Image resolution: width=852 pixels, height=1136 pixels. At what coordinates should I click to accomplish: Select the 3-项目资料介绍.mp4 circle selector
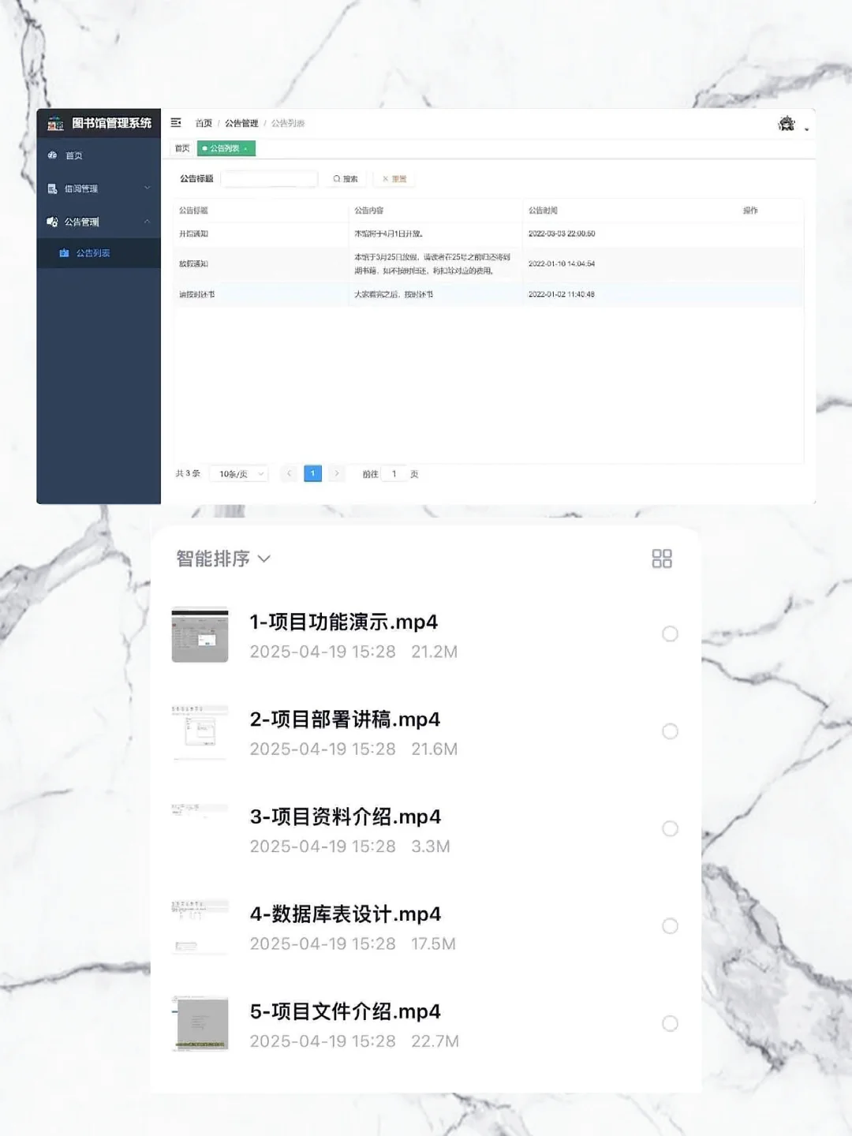coord(671,829)
